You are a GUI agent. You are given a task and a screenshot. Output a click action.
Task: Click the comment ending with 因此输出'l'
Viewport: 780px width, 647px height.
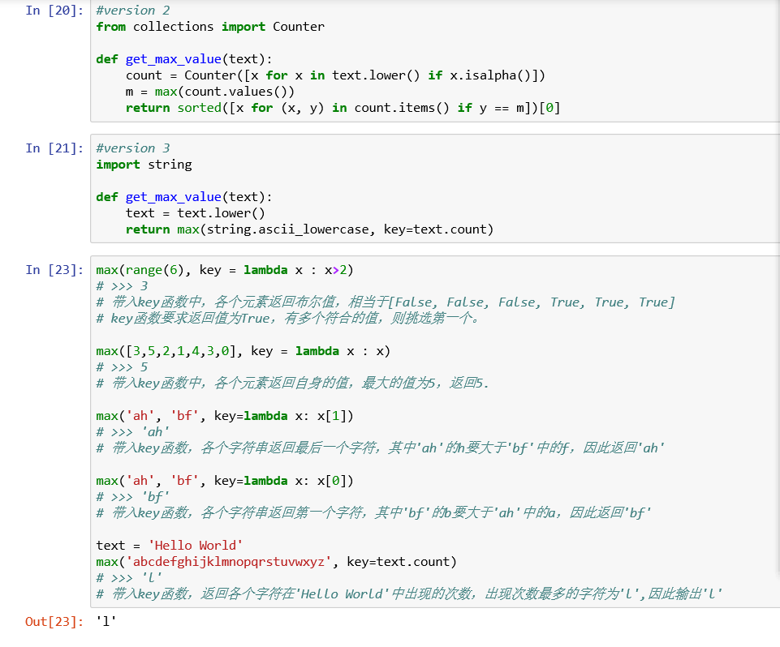click(409, 594)
